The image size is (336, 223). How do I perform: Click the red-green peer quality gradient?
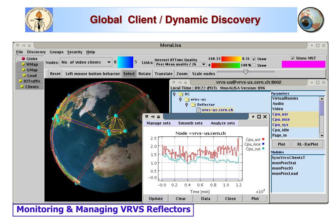pos(226,65)
